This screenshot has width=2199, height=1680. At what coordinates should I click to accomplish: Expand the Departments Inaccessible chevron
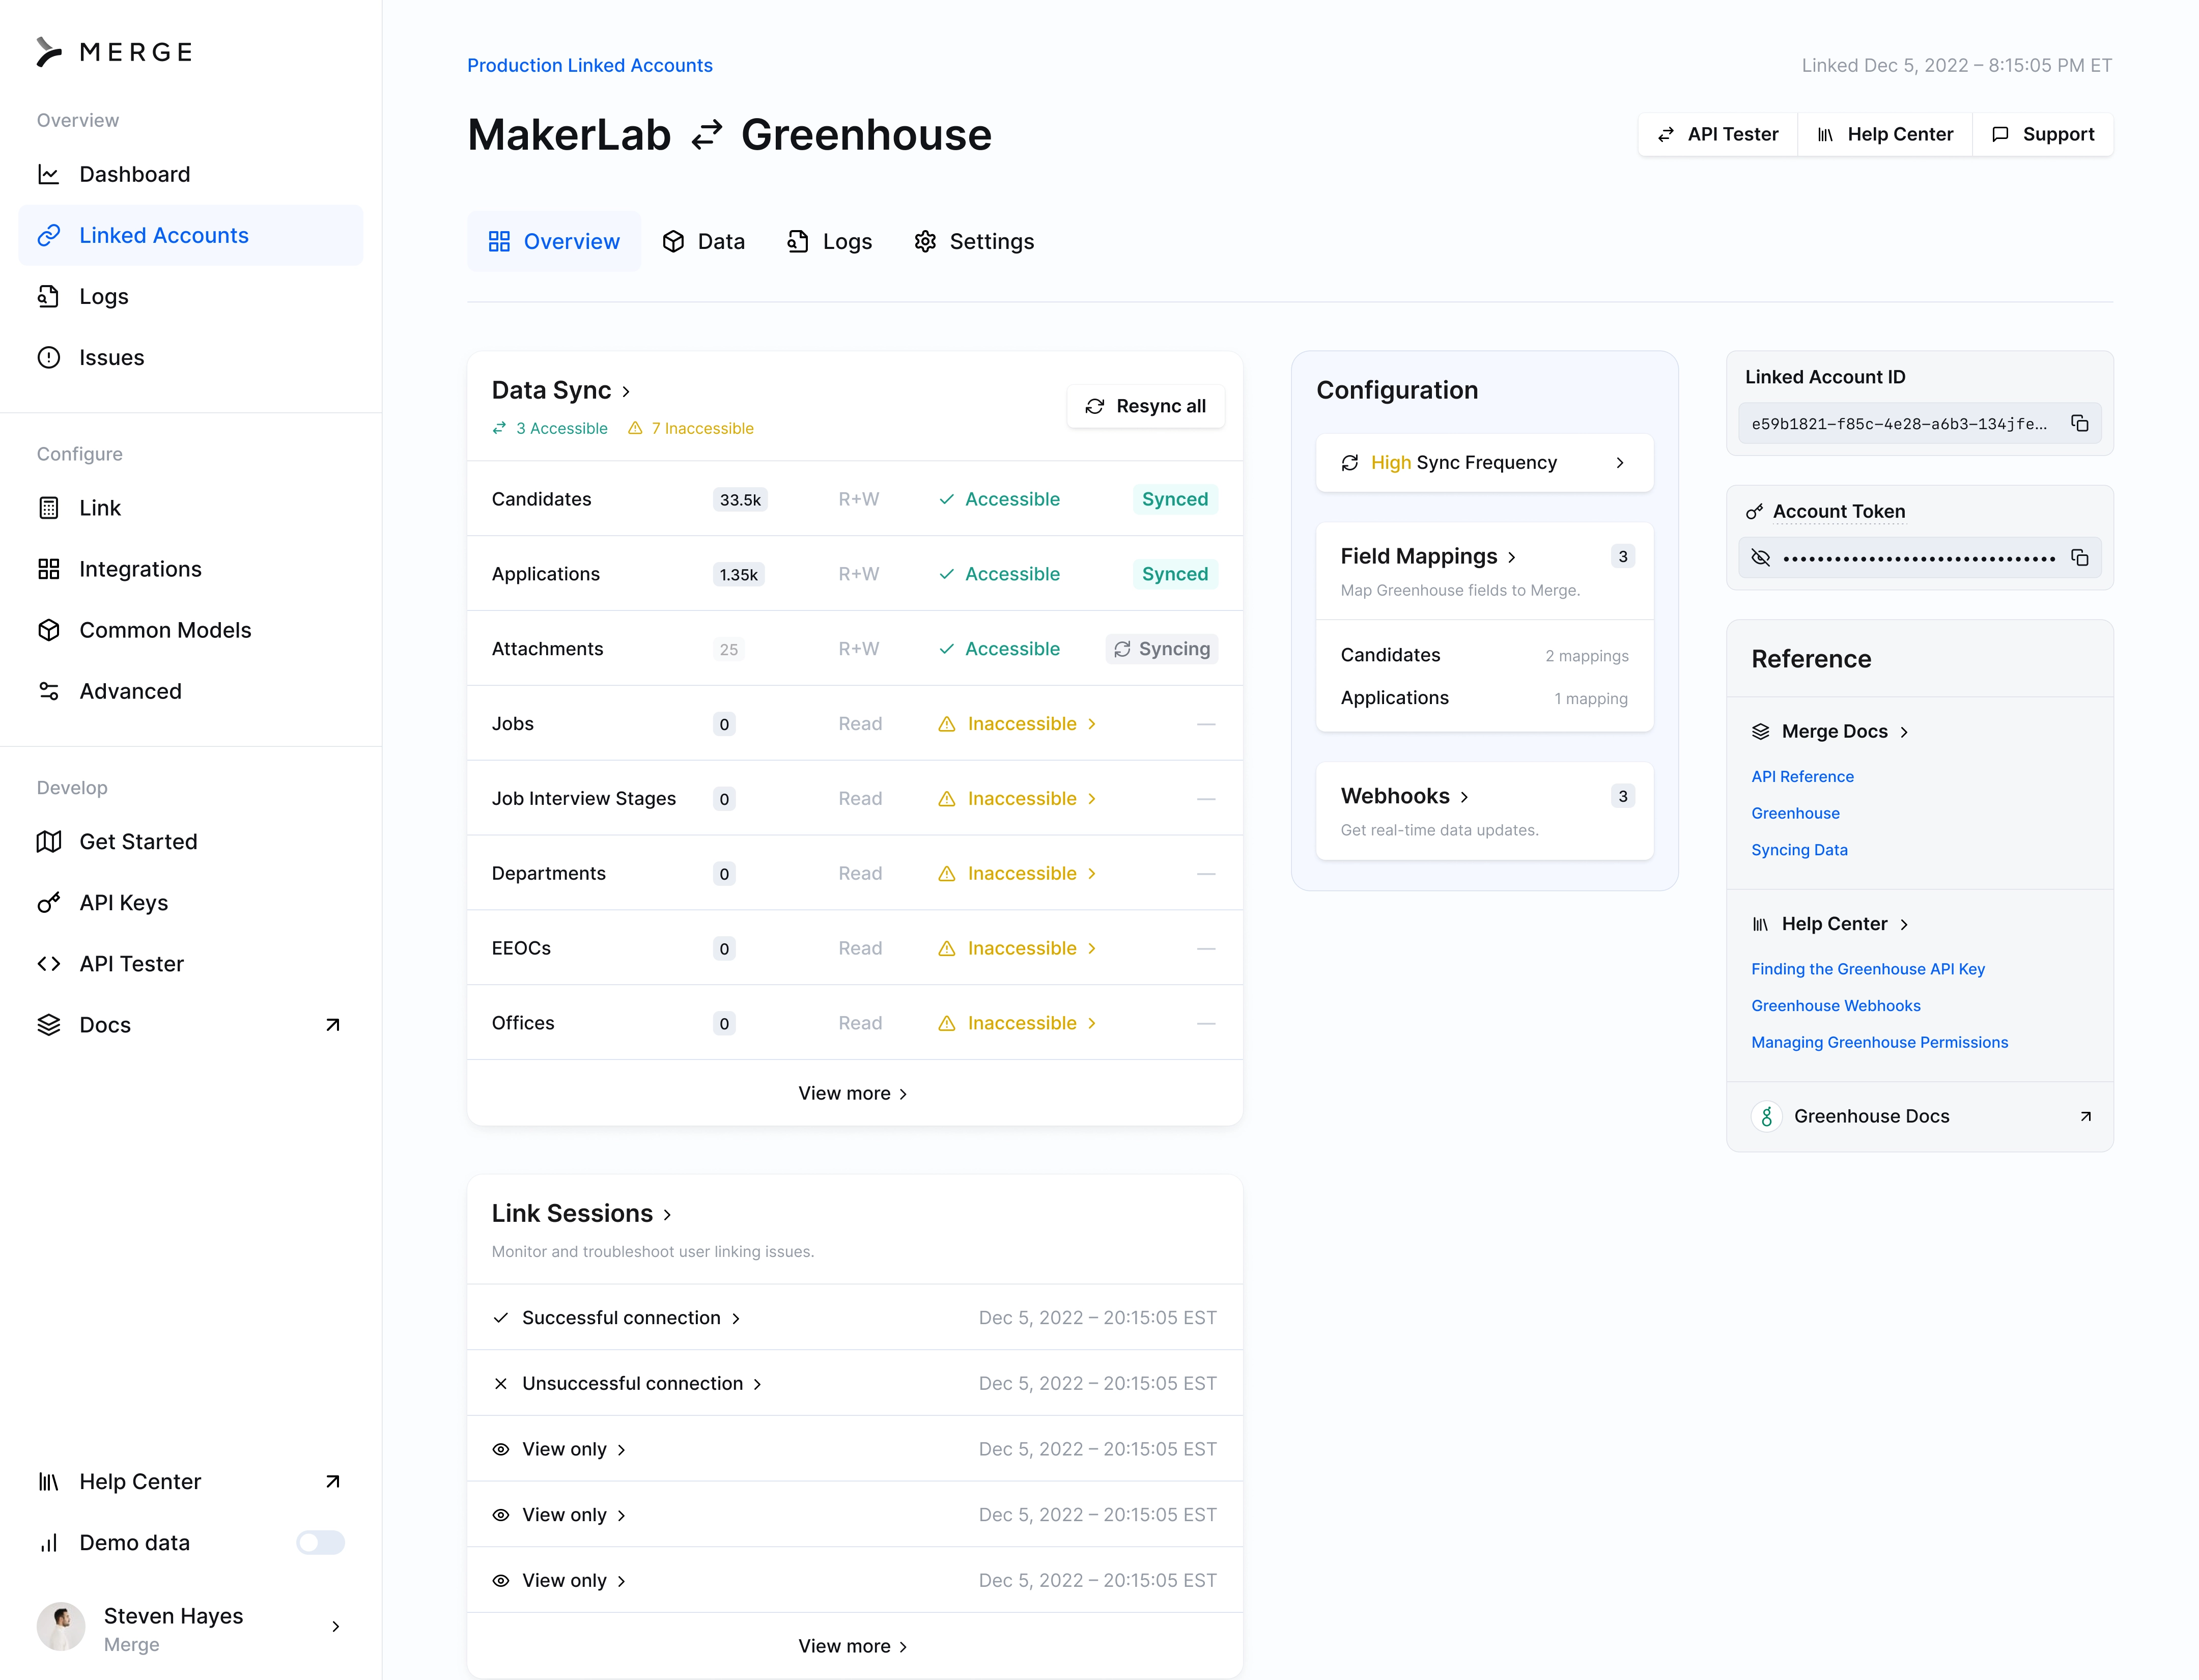(x=1092, y=874)
